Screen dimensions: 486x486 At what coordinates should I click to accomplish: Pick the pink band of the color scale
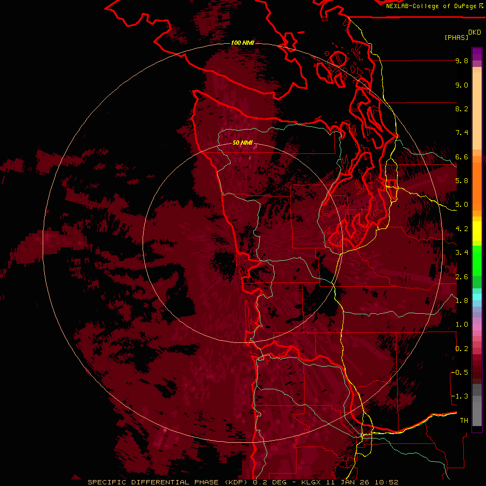click(x=477, y=327)
